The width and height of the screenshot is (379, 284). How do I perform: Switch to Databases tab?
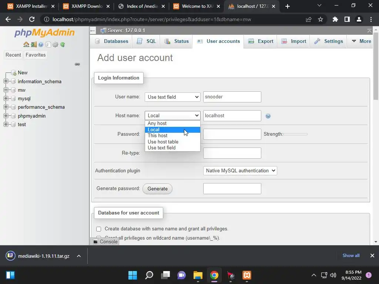pyautogui.click(x=112, y=41)
